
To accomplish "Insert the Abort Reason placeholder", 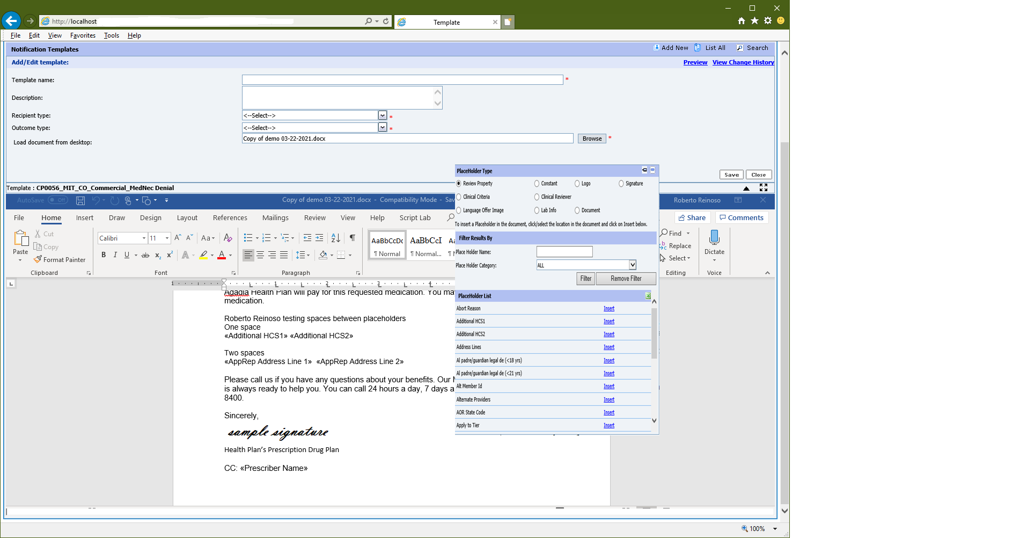I will (608, 308).
